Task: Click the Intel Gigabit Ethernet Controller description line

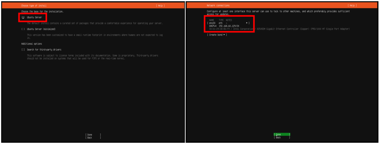Action: click(279, 29)
